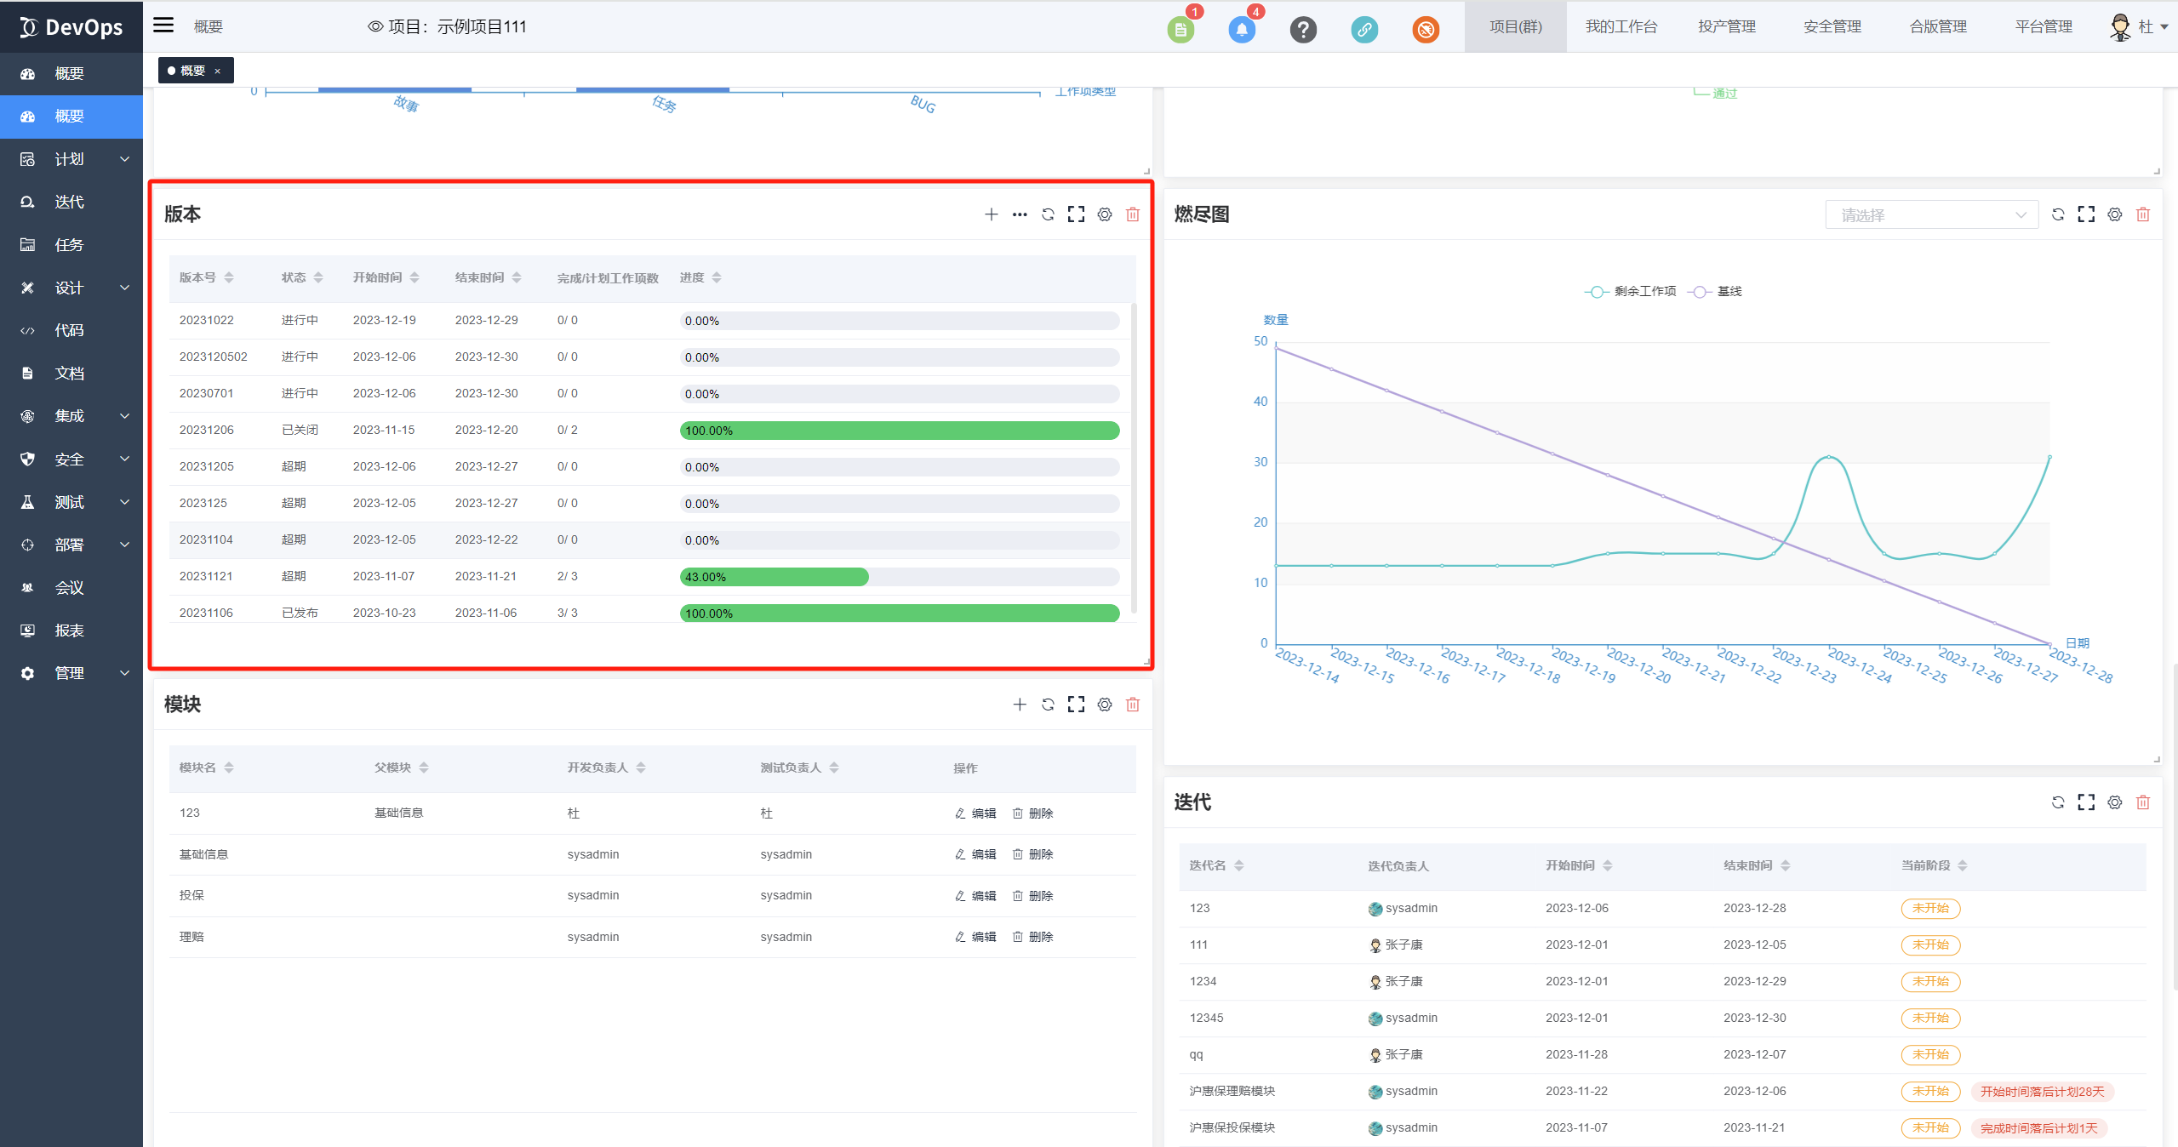Screen dimensions: 2178x1147
Task: Open the blue notification bell icon
Action: pyautogui.click(x=1242, y=30)
